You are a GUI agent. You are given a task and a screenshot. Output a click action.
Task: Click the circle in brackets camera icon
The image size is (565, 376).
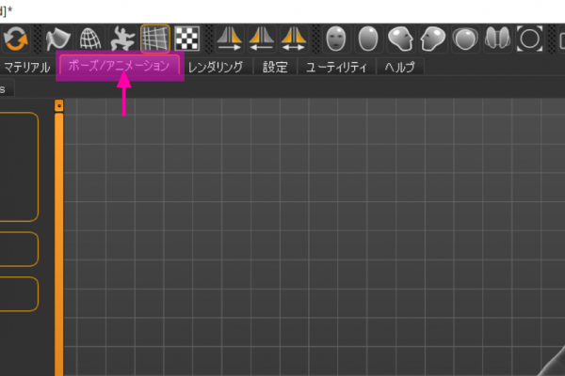[x=529, y=39]
